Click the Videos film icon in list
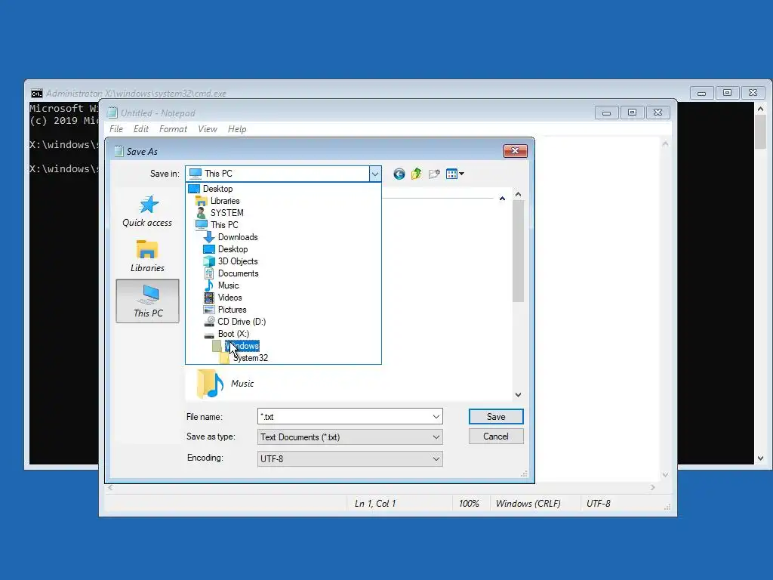 pos(209,298)
